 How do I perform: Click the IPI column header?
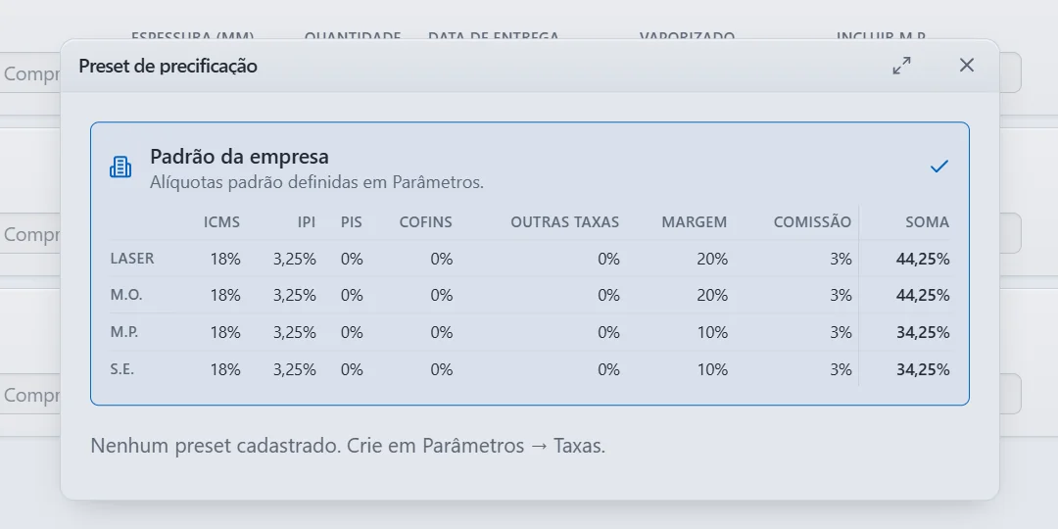307,222
